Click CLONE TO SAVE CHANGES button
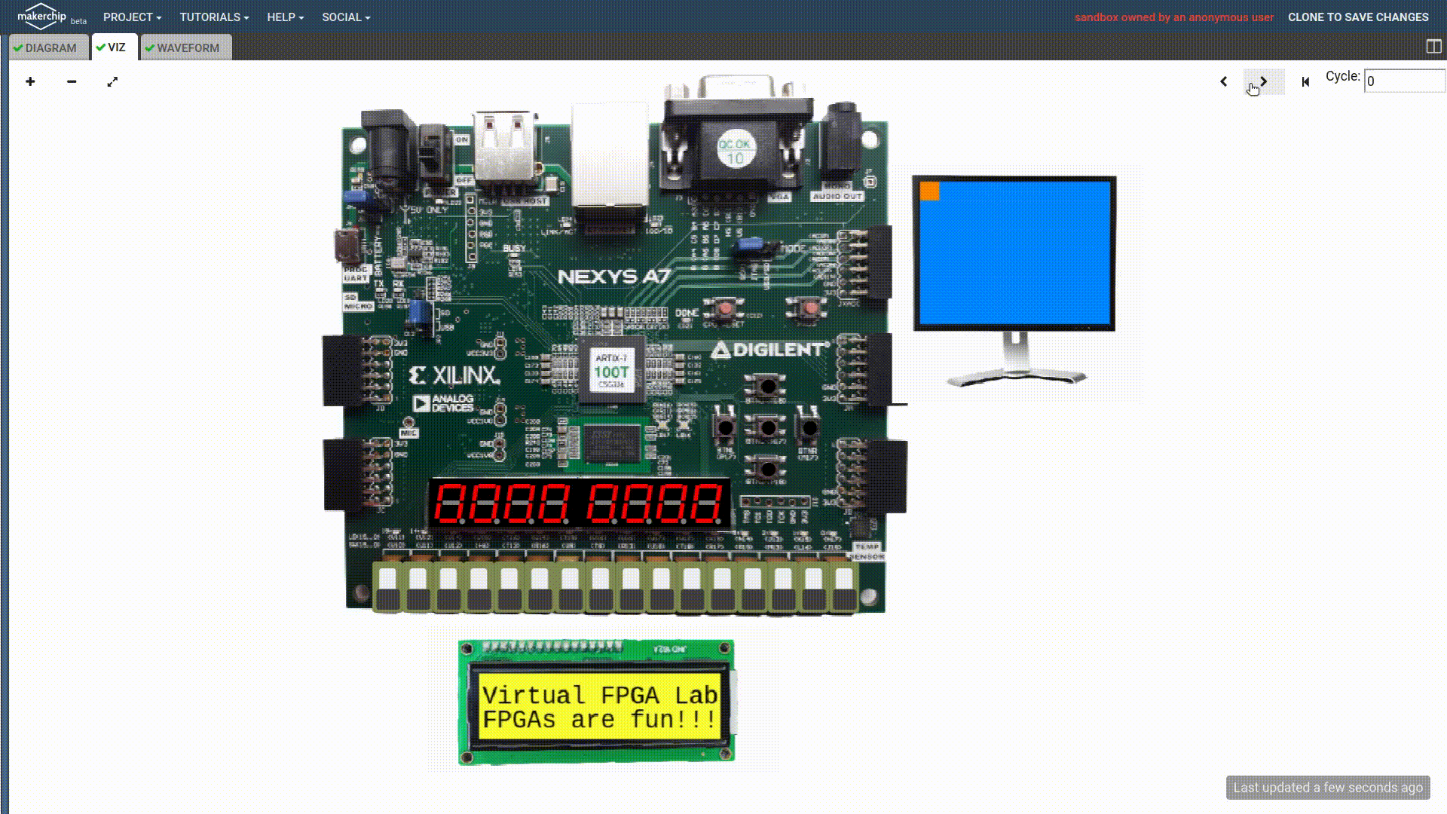The height and width of the screenshot is (814, 1447). tap(1359, 17)
